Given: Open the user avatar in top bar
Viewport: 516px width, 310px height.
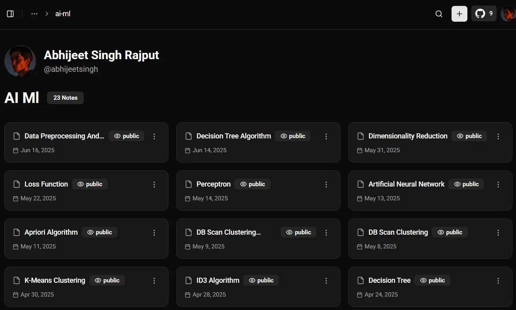Looking at the screenshot, I should pyautogui.click(x=508, y=14).
